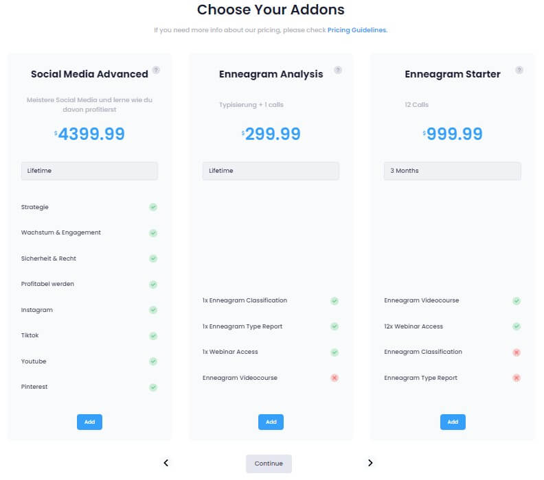Click help icon beside Social Media Advanced
The image size is (544, 480).
pos(156,70)
